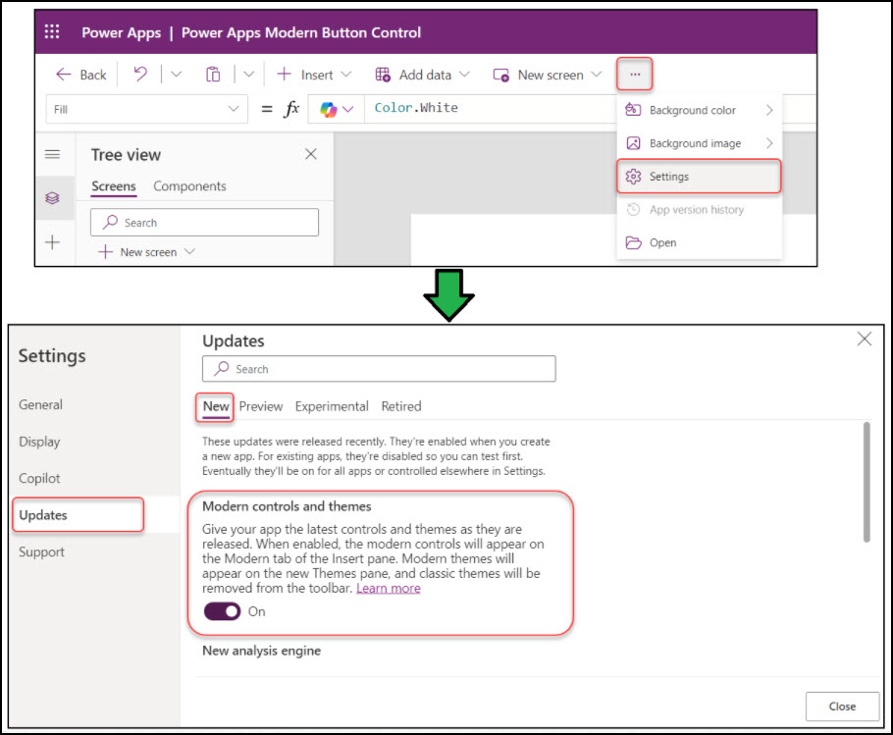Select the New updates tab
The height and width of the screenshot is (735, 893).
(216, 406)
